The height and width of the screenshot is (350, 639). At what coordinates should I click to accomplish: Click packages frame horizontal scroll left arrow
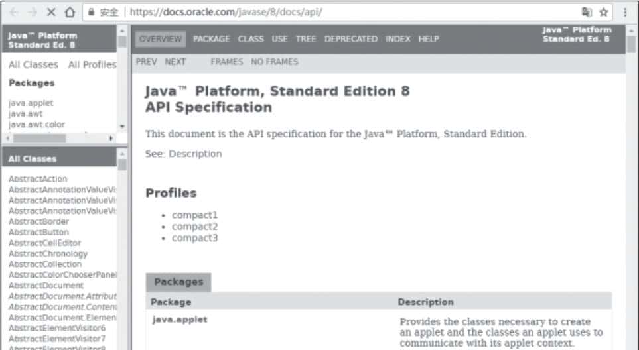(x=7, y=139)
